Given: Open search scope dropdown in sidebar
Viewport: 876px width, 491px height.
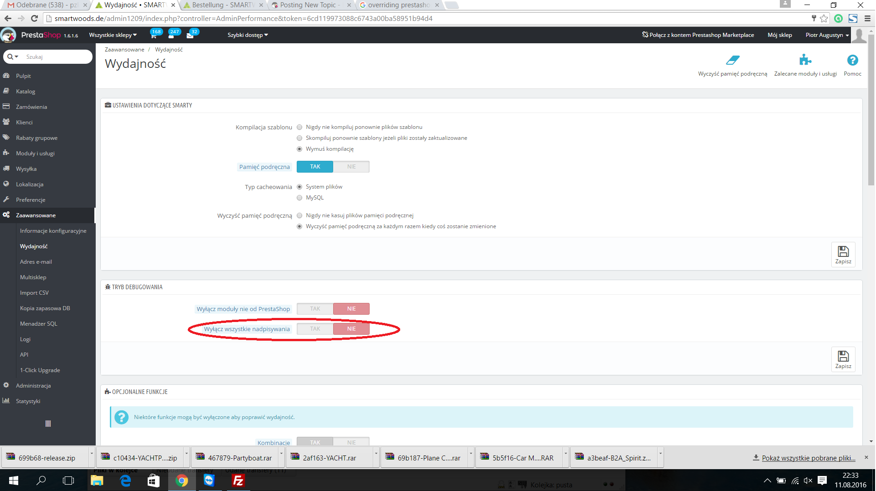Looking at the screenshot, I should (x=13, y=57).
